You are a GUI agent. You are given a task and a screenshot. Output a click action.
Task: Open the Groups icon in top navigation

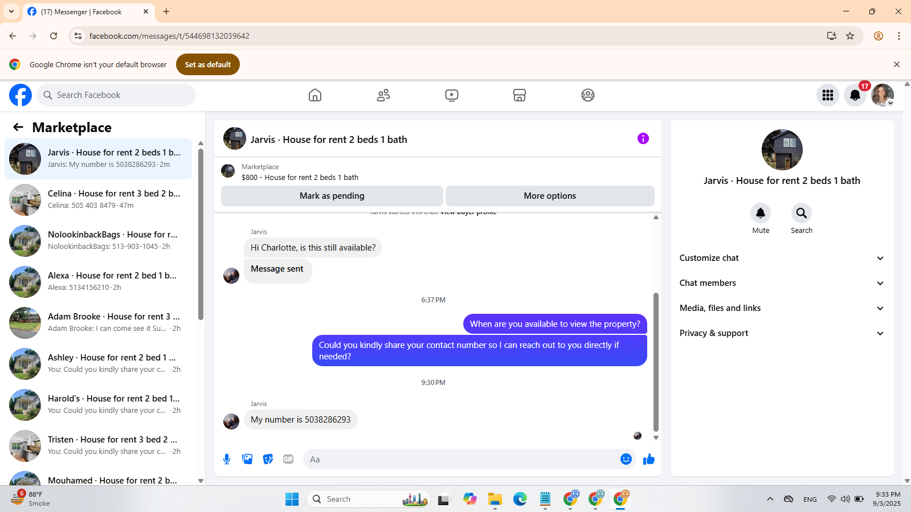point(588,95)
